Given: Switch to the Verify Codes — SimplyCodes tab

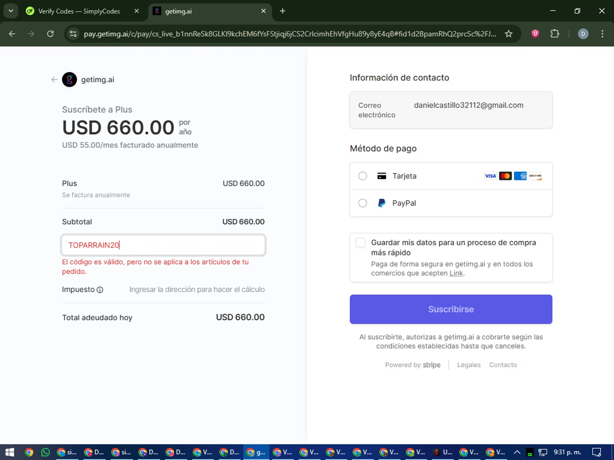Looking at the screenshot, I should 79,11.
